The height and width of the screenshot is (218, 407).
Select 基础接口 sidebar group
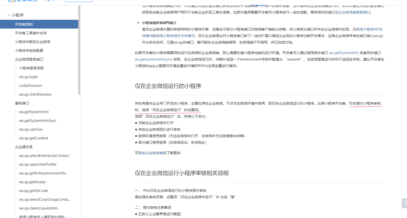pos(22,103)
